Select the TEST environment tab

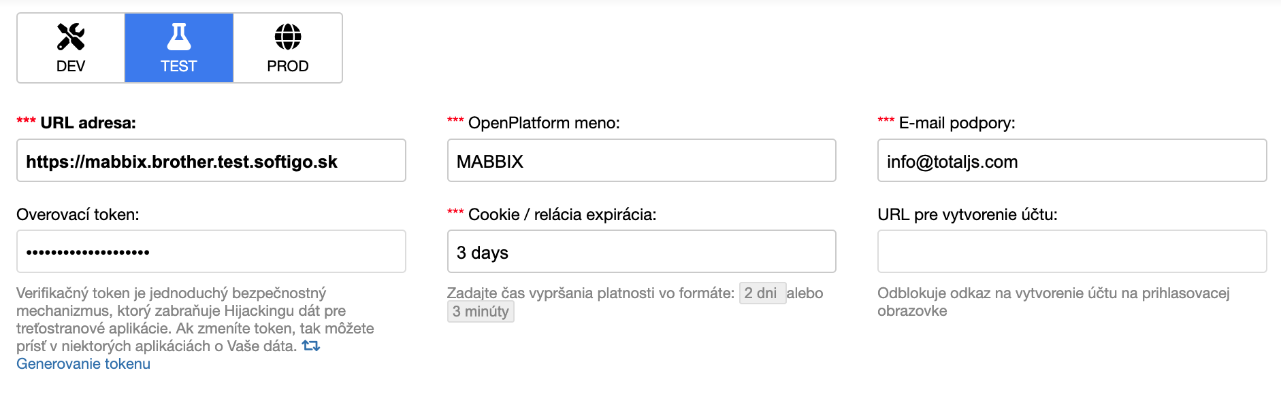pos(178,48)
